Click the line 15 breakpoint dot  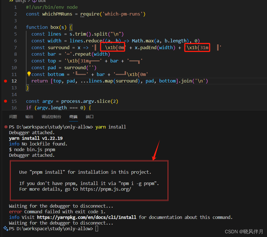(x=5, y=101)
